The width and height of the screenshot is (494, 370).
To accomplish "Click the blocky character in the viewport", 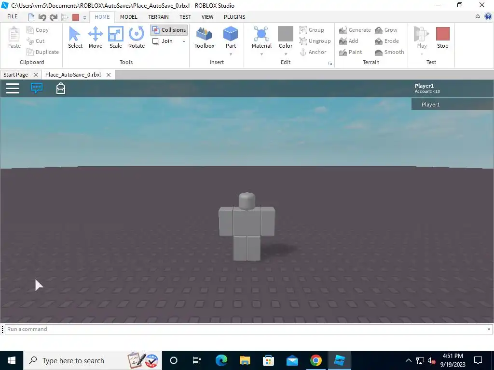I will click(247, 226).
